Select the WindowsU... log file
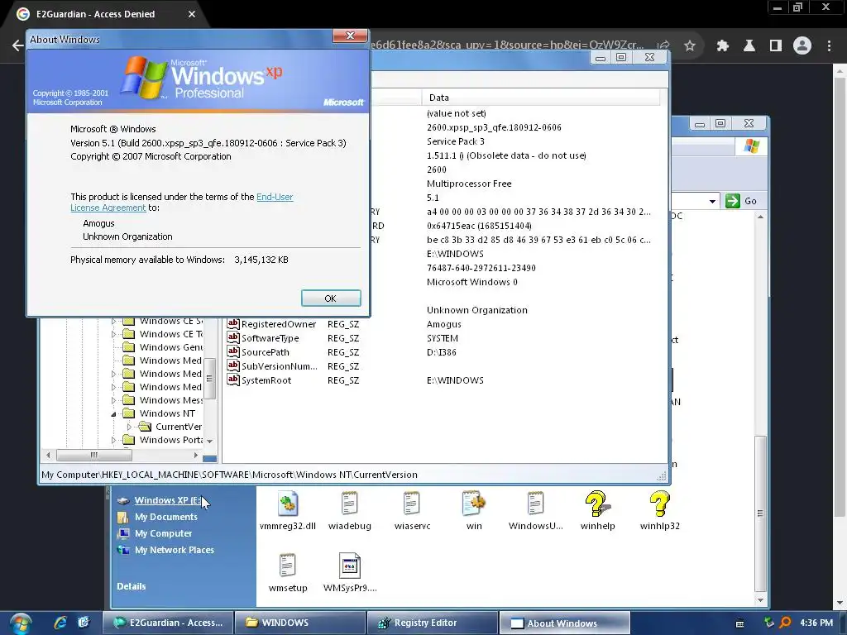Image resolution: width=847 pixels, height=635 pixels. [535, 510]
